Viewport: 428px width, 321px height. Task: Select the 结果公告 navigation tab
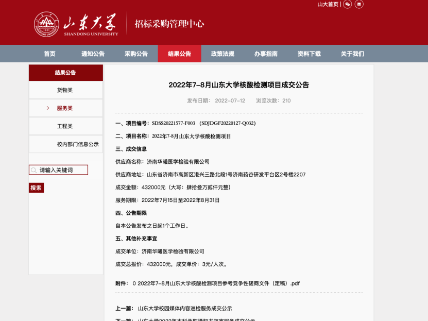(x=179, y=54)
